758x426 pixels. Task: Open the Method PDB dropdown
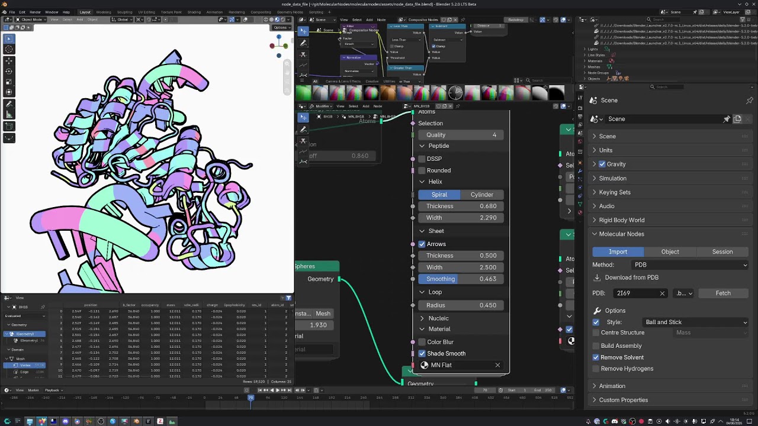click(690, 265)
